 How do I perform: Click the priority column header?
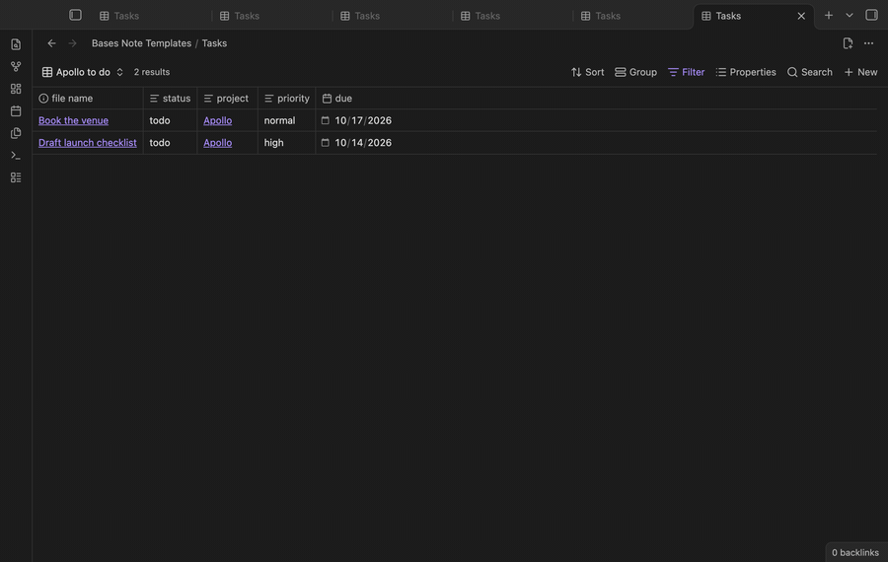(x=286, y=99)
